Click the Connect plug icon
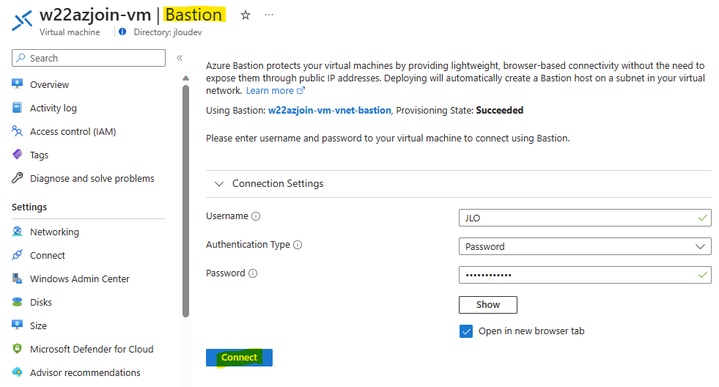Image resolution: width=719 pixels, height=387 pixels. coord(17,254)
